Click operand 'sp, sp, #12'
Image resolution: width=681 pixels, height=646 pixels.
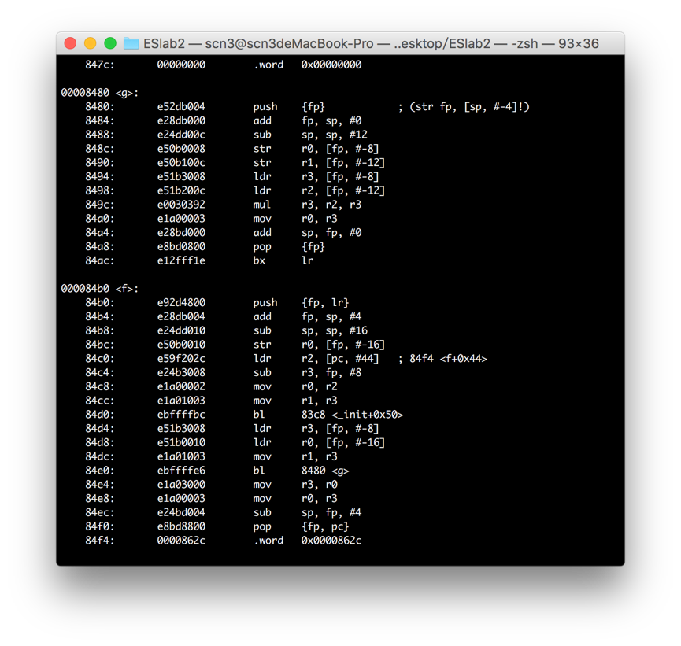pos(335,135)
